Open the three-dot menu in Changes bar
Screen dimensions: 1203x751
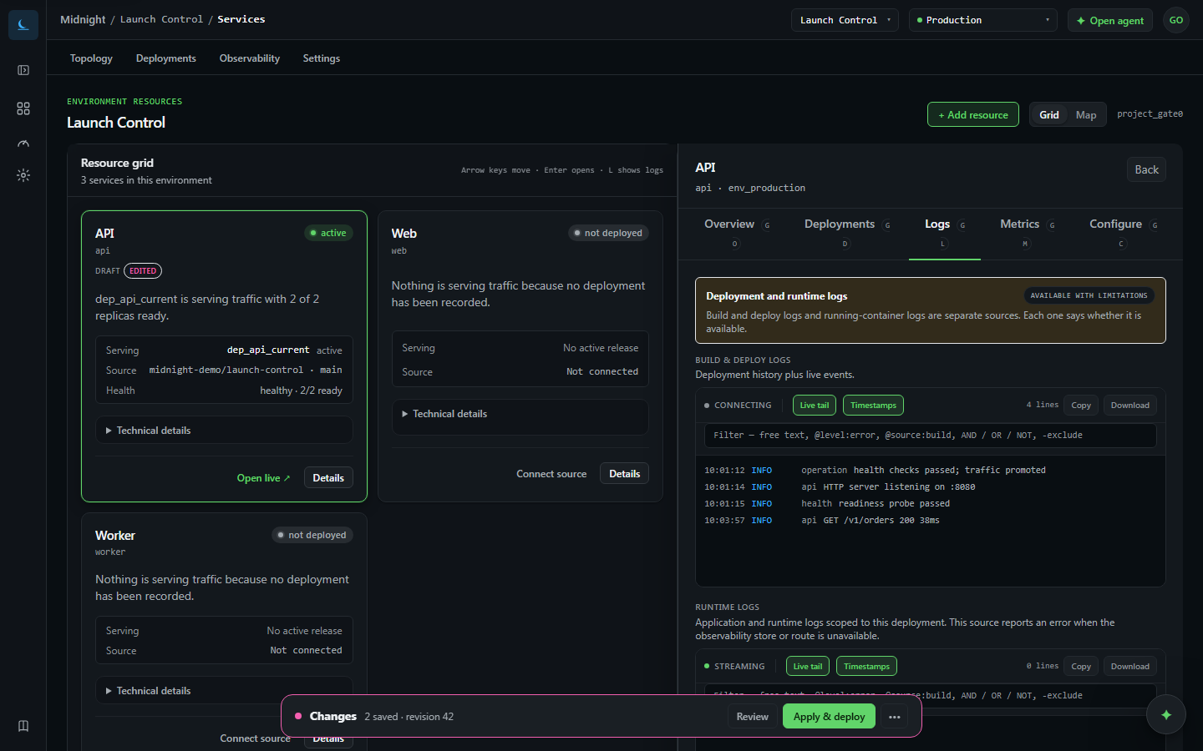(x=895, y=717)
